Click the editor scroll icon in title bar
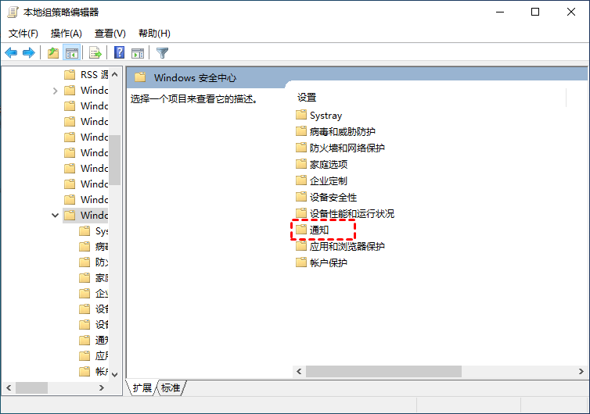The height and width of the screenshot is (414, 590). click(x=13, y=12)
